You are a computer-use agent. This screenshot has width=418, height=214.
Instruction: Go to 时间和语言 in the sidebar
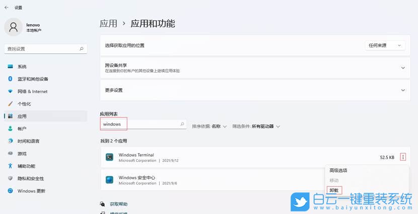pyautogui.click(x=29, y=141)
